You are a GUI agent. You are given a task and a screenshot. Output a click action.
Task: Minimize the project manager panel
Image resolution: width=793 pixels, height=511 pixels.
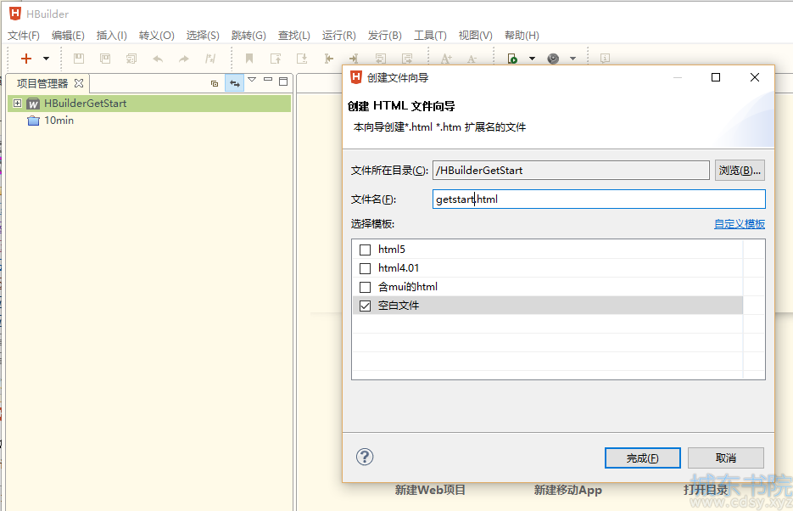[x=268, y=80]
